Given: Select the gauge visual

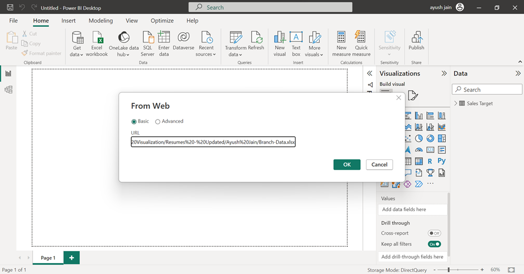Looking at the screenshot, I should (x=419, y=150).
